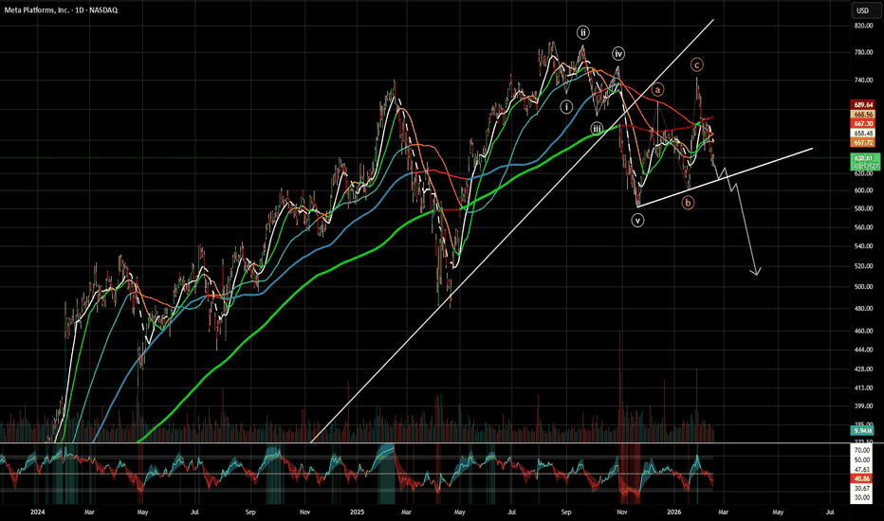
Task: Click the 413.00 price scale label
Action: [863, 388]
